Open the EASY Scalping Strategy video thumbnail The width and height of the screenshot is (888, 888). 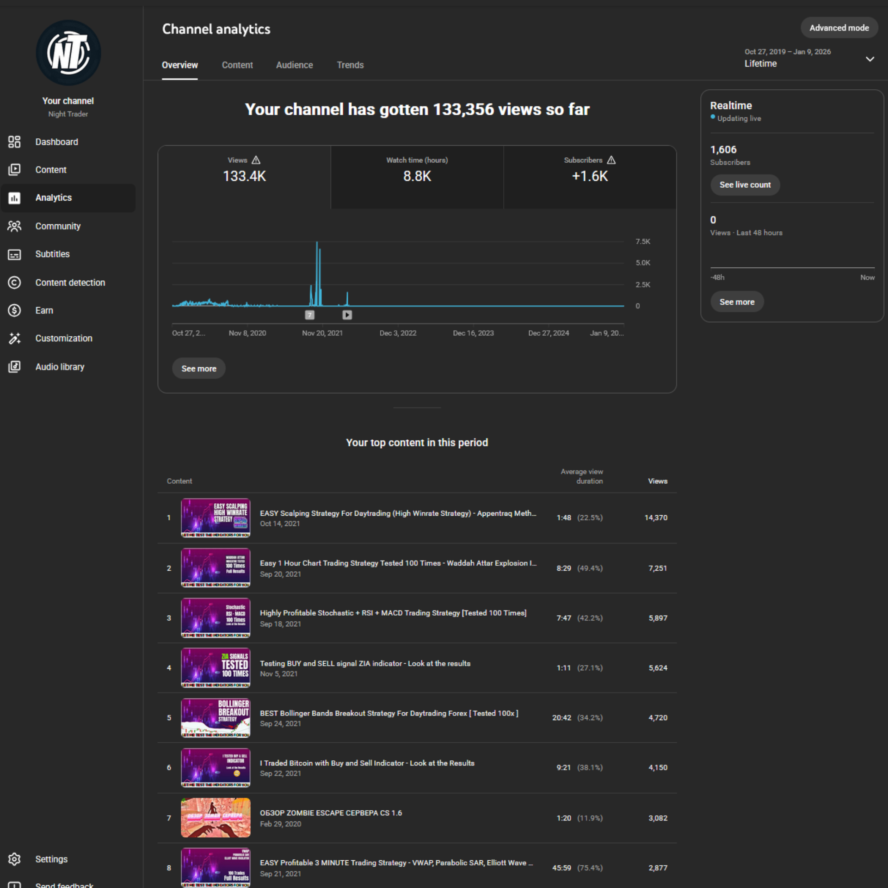pos(216,518)
